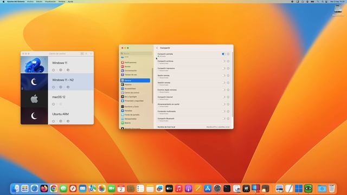Go back from Compartir pane
Viewport: 347px width, 195px height.
[x=157, y=48]
